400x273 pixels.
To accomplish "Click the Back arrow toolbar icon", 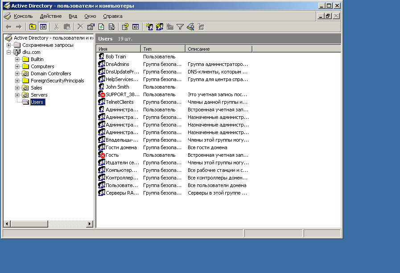I will pyautogui.click(x=8, y=27).
